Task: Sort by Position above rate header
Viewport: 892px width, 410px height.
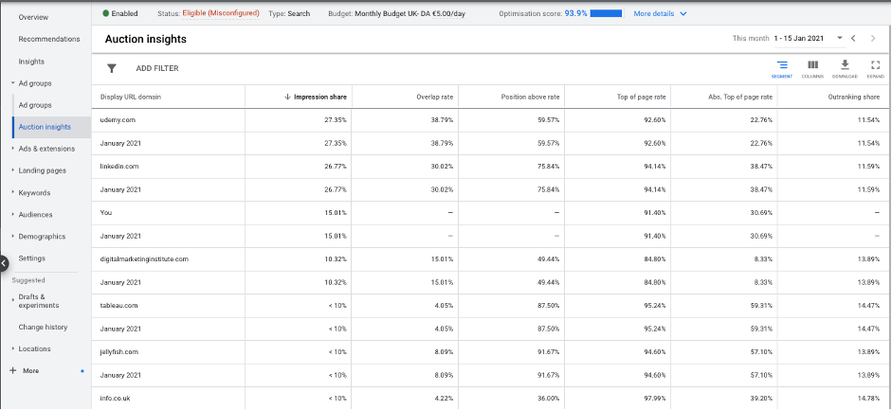Action: pyautogui.click(x=530, y=98)
